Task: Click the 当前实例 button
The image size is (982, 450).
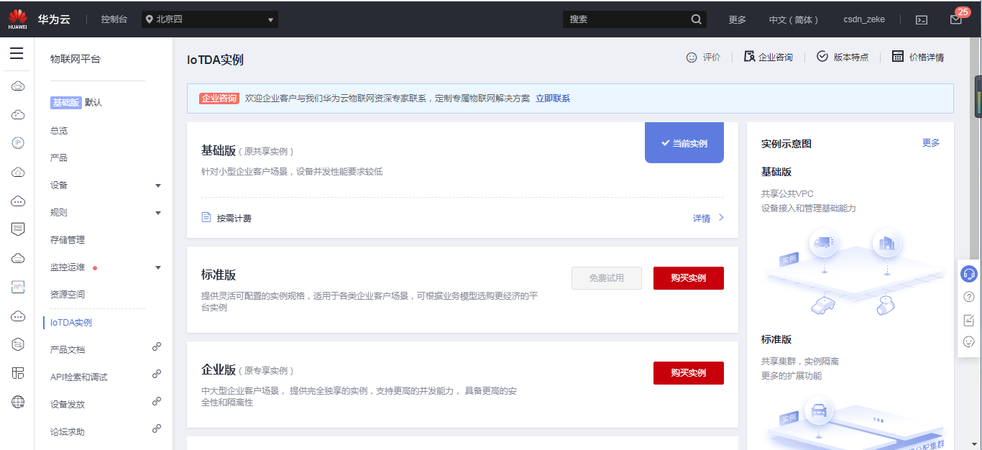Action: pos(684,143)
